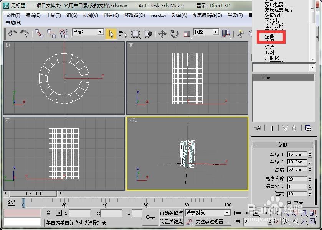Toggle Show End Result in modifier stack
This screenshot has height=230, width=322.
pyautogui.click(x=272, y=128)
